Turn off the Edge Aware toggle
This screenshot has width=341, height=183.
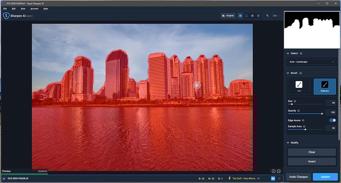[332, 120]
